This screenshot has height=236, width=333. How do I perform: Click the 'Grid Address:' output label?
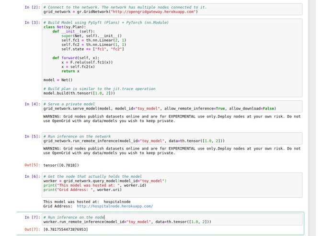point(57,206)
